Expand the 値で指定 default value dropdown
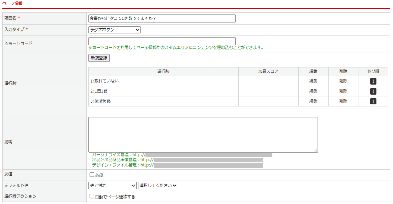The width and height of the screenshot is (393, 204). (x=112, y=186)
